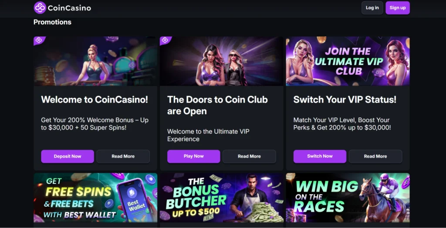Screen dimensions: 446x228
Task: Open the Welcome bonus dealer banner image
Action: click(95, 61)
